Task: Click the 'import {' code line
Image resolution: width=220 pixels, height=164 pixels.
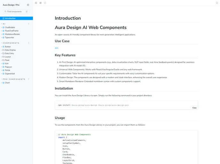Action: [x=63, y=137]
